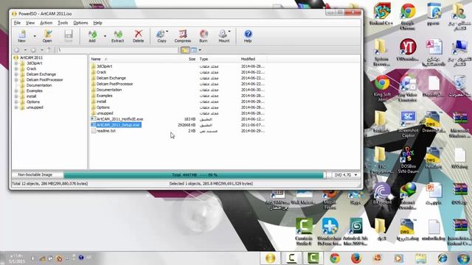Select install folder in folder tree
Image resolution: width=472 pixels, height=265 pixels.
[x=31, y=96]
